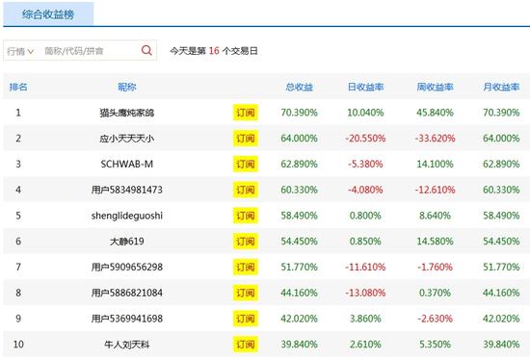Click weekly return value 5.350%

coord(435,345)
